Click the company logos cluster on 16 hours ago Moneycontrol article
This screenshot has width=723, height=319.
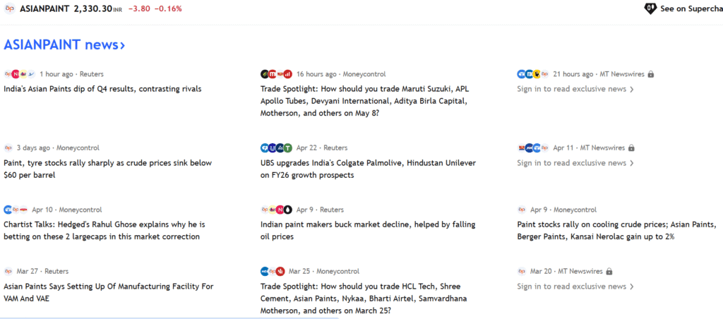coord(277,74)
